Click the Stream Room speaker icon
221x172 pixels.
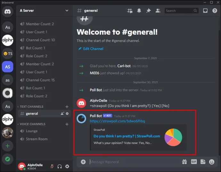22,139
